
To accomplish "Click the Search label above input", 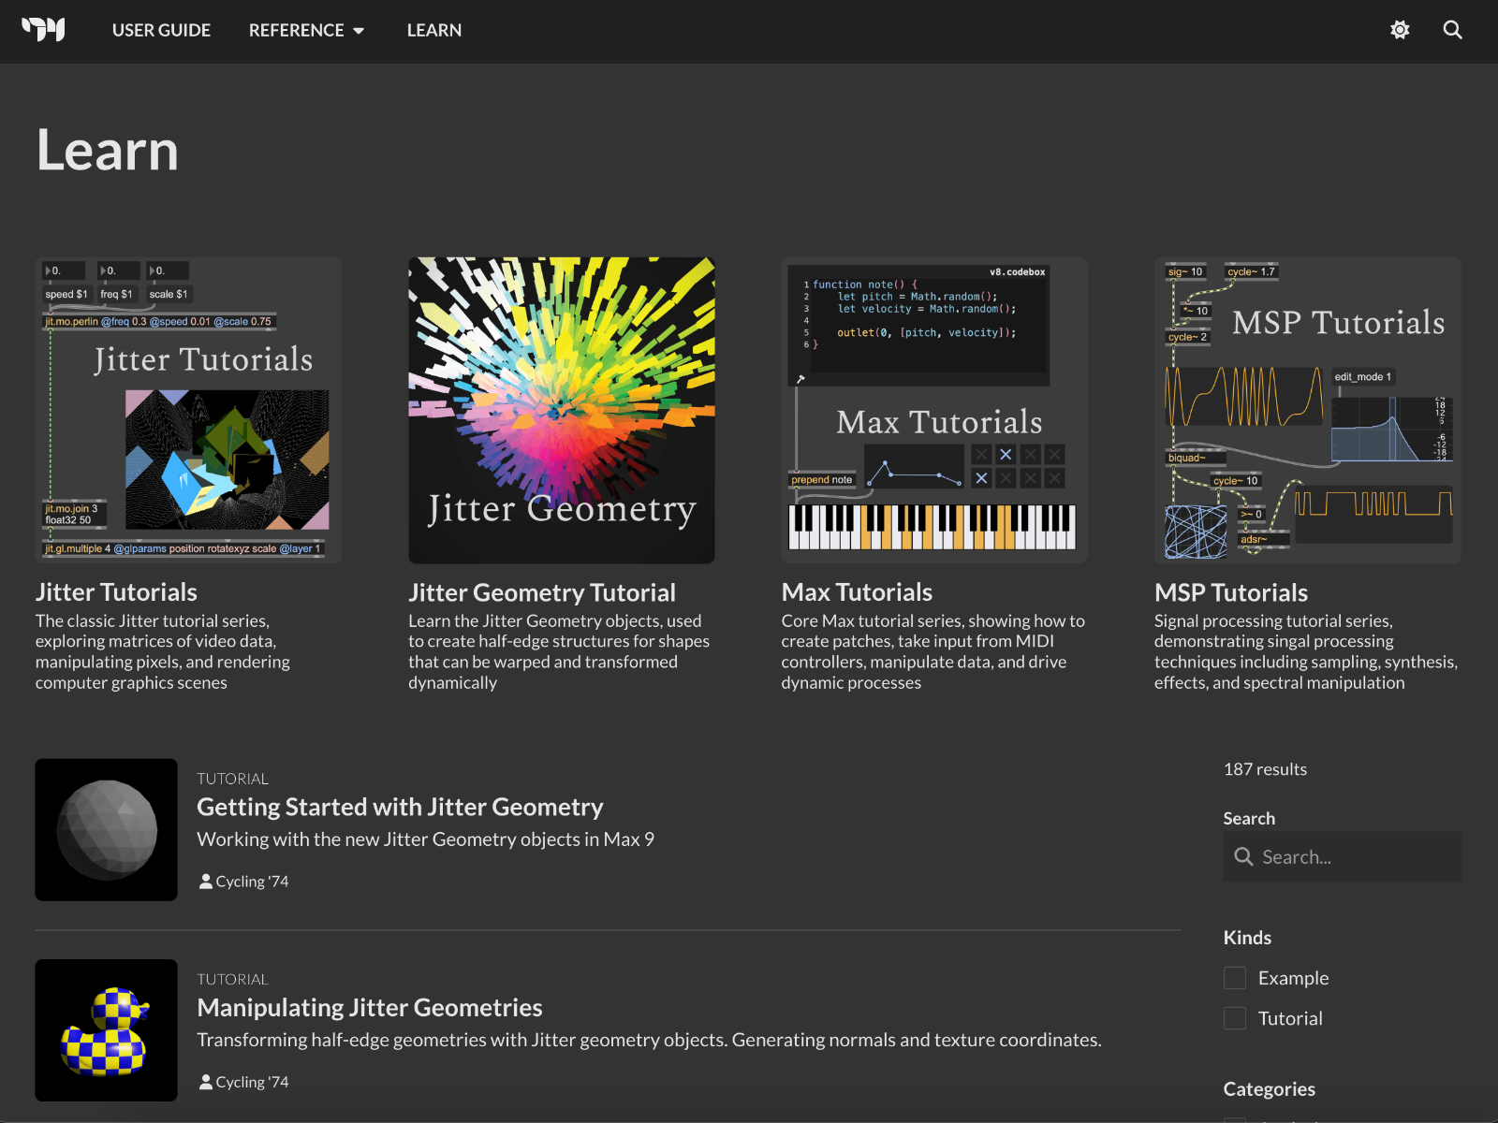I will [x=1249, y=818].
